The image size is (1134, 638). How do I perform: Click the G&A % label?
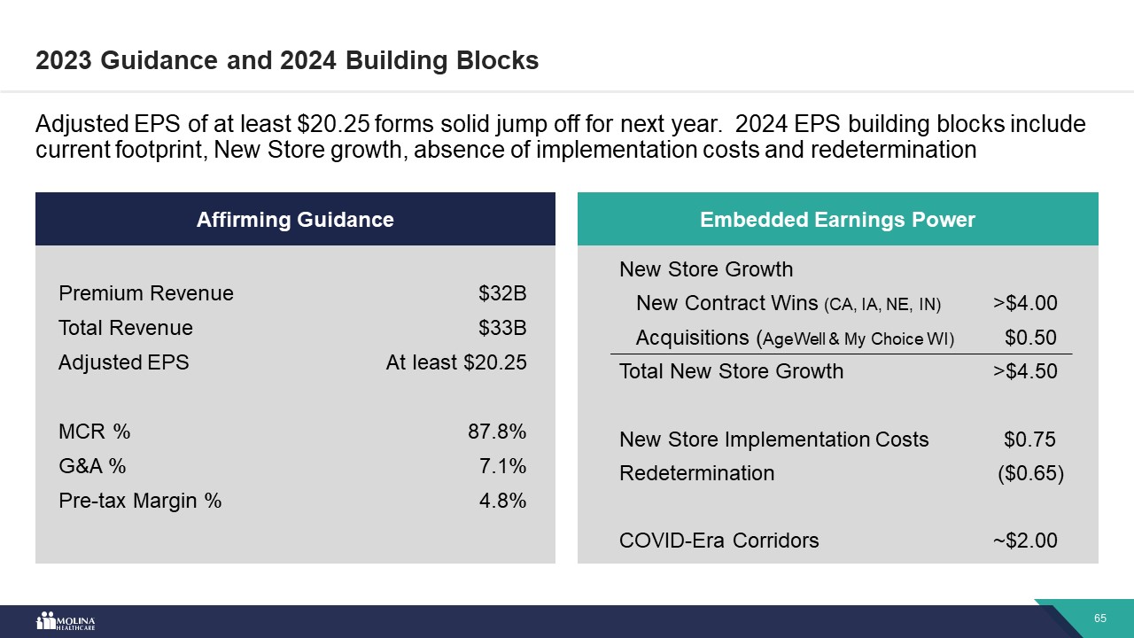pos(92,466)
